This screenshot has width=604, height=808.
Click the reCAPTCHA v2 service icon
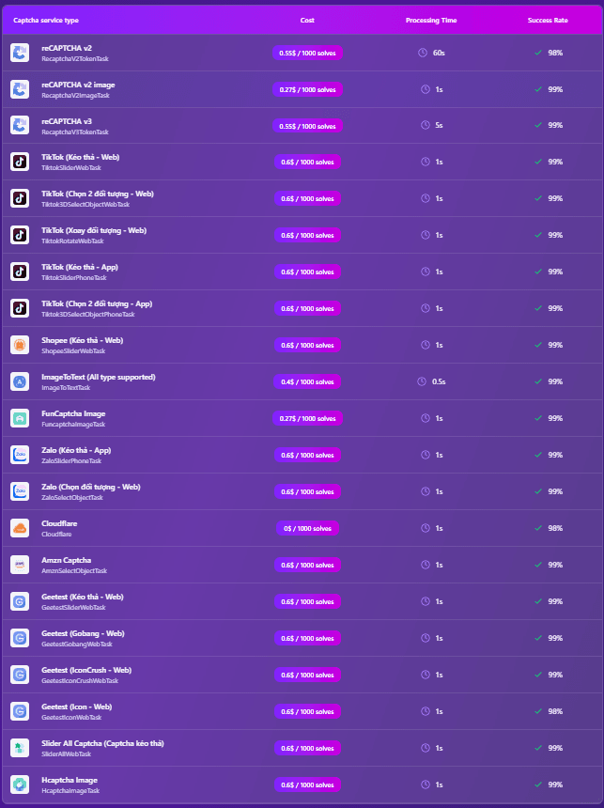tap(20, 53)
